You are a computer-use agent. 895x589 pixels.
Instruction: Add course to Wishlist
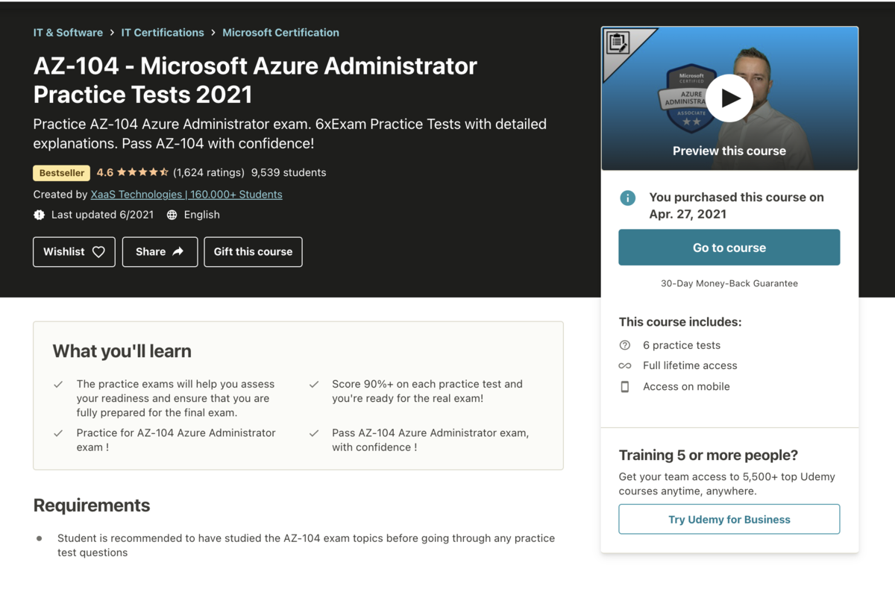coord(74,252)
